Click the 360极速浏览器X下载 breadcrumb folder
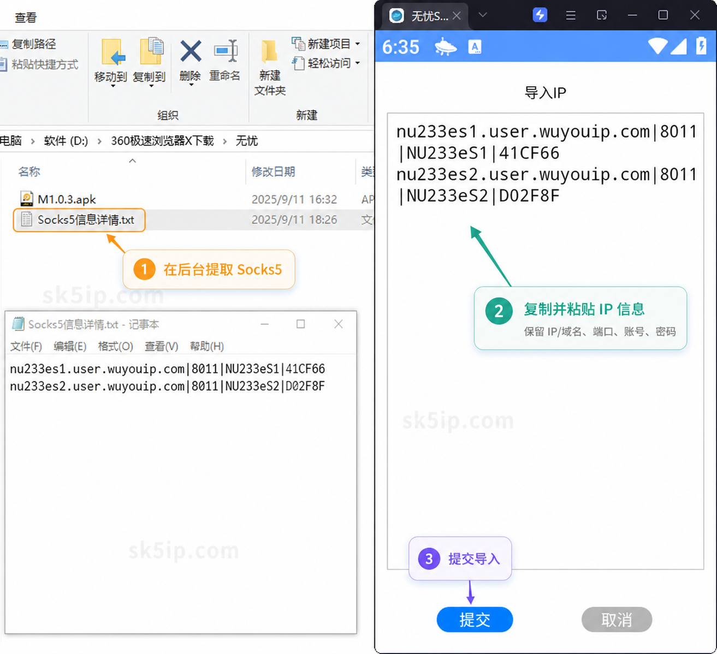 click(x=162, y=141)
